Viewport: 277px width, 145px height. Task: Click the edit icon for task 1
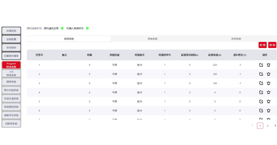261,65
